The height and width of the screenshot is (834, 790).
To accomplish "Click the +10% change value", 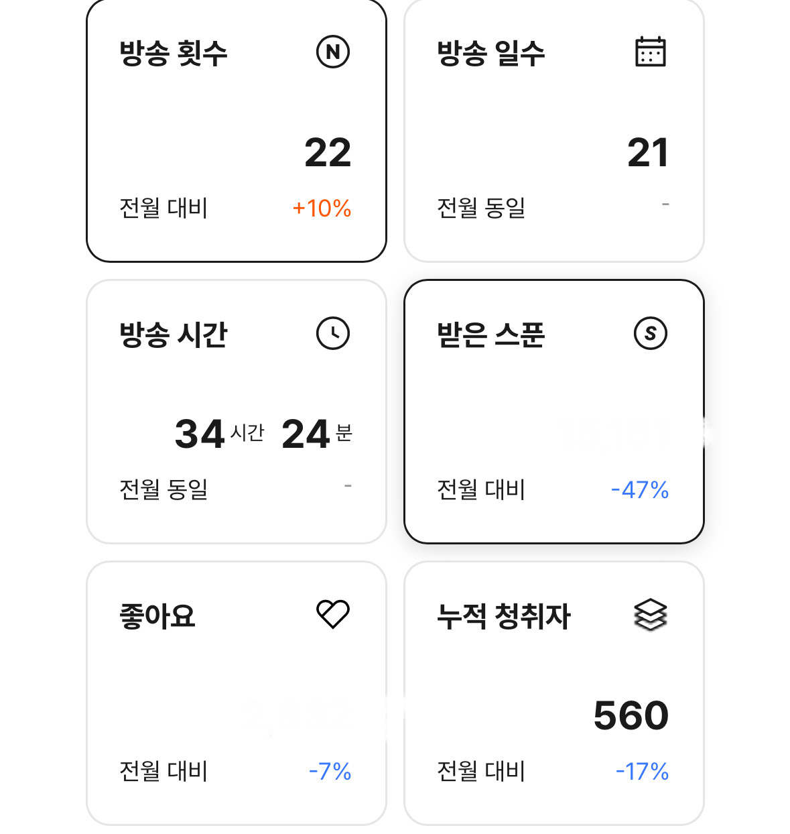I will click(x=322, y=208).
